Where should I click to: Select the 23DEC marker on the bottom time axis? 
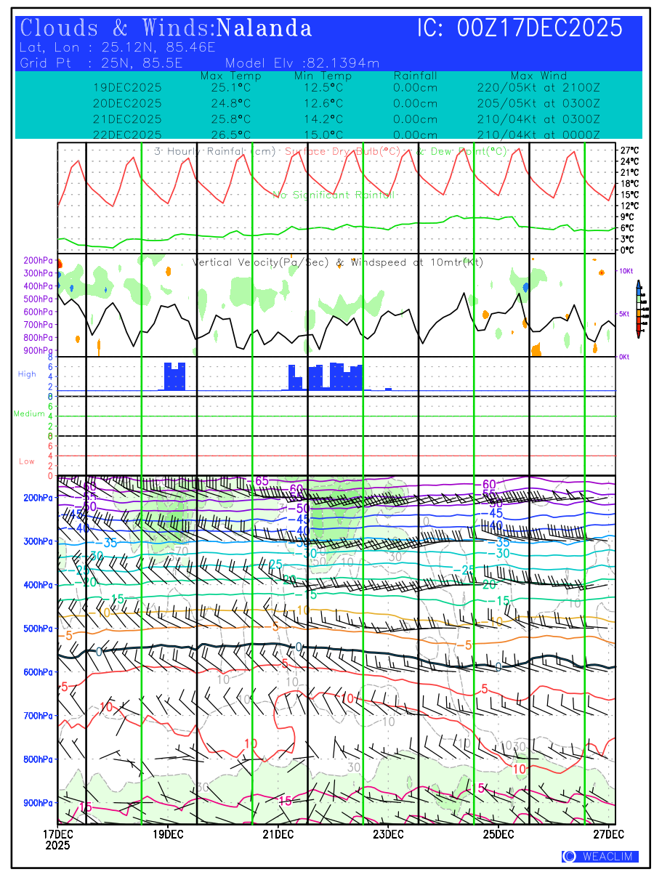tap(388, 833)
